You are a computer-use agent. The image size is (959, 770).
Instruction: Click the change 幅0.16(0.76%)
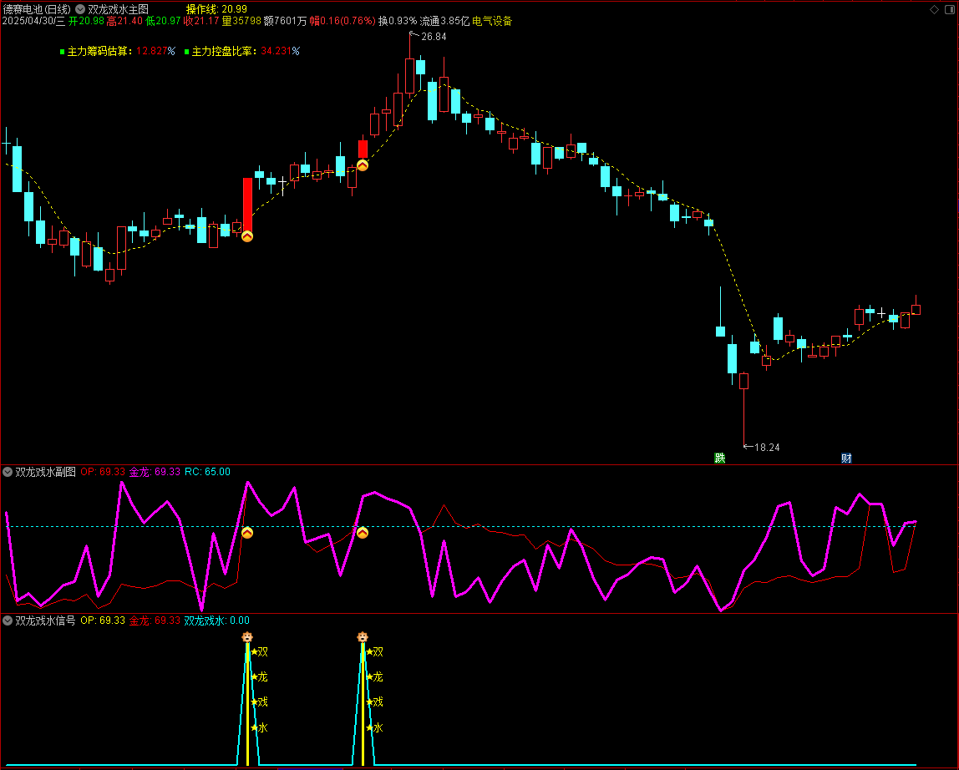click(342, 21)
